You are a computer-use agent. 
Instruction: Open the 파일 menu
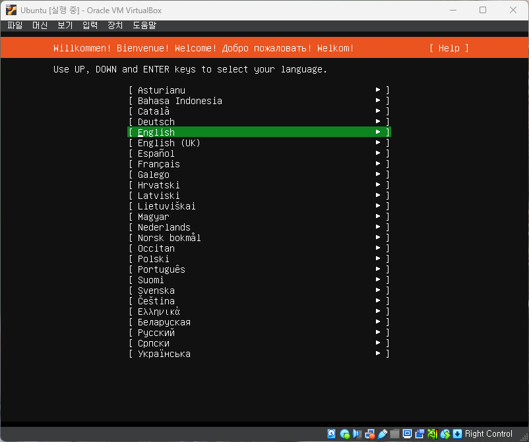[15, 25]
